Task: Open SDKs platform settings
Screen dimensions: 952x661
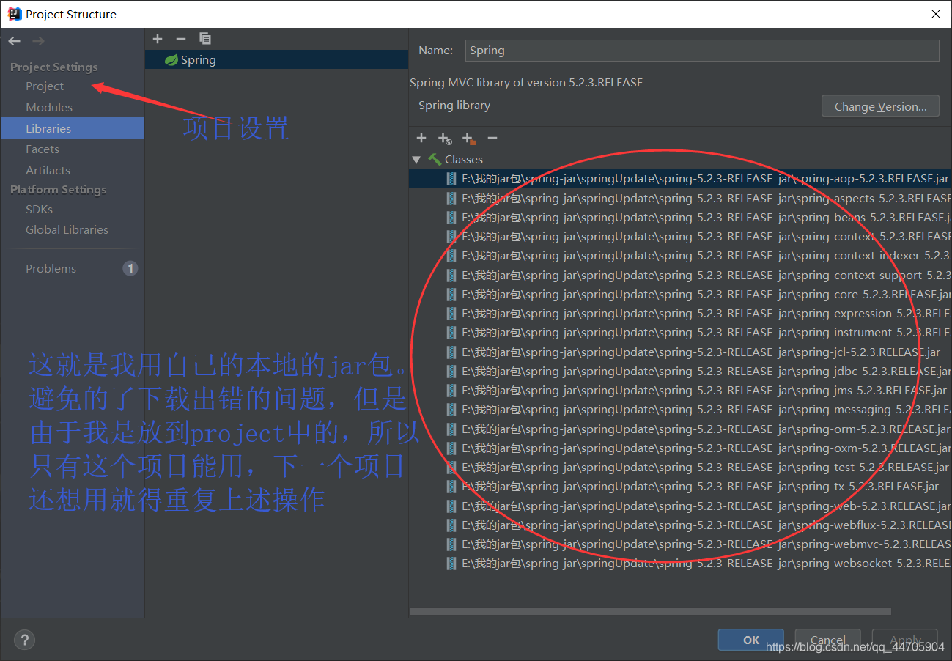Action: pos(39,209)
